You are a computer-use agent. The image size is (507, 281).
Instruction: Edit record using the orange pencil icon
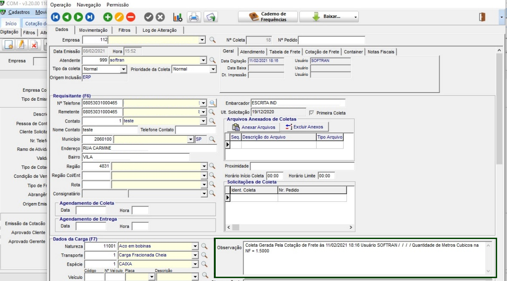(x=119, y=17)
